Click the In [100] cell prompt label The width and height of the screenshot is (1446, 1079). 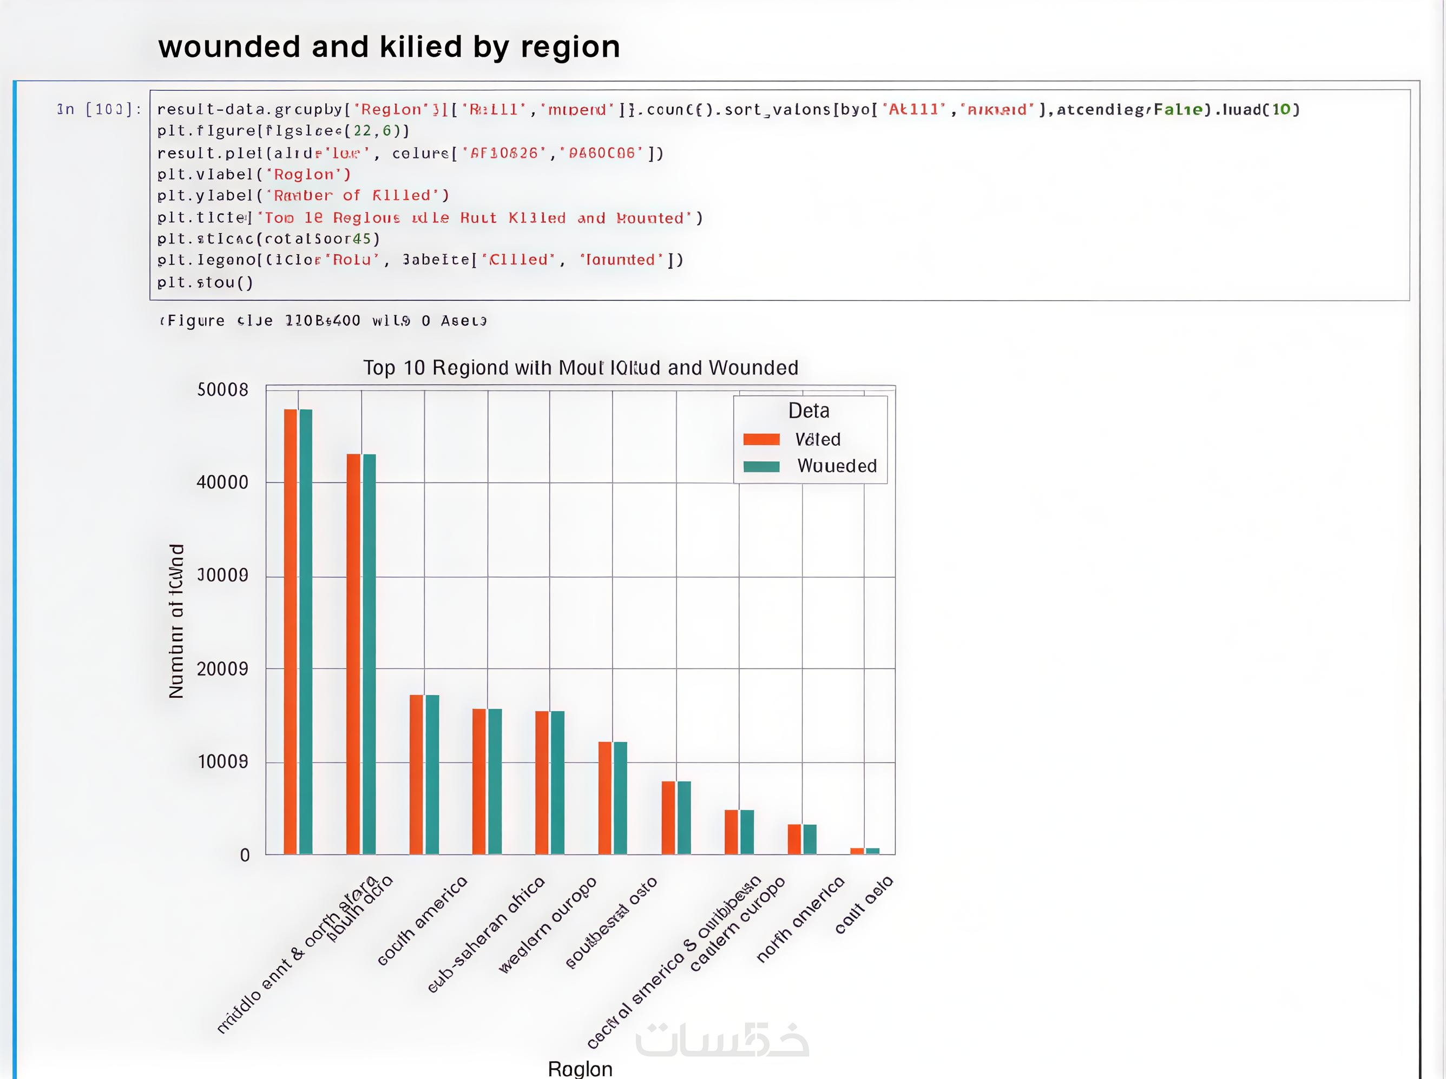coord(100,109)
